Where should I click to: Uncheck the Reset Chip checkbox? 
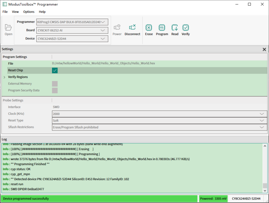point(55,70)
